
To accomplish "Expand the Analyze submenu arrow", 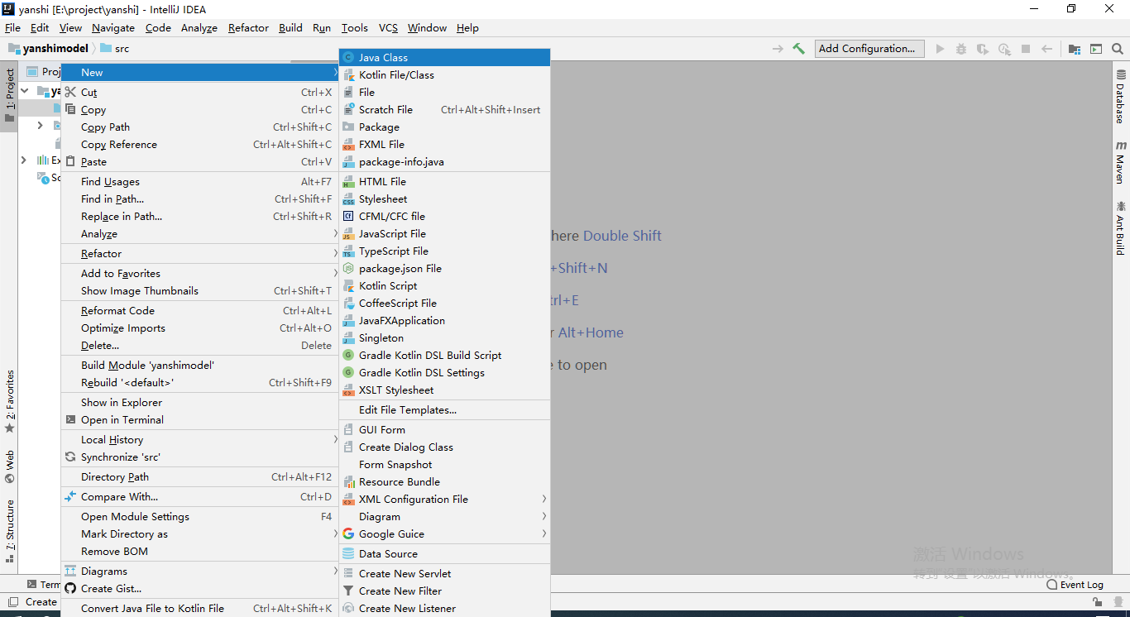I will [335, 234].
